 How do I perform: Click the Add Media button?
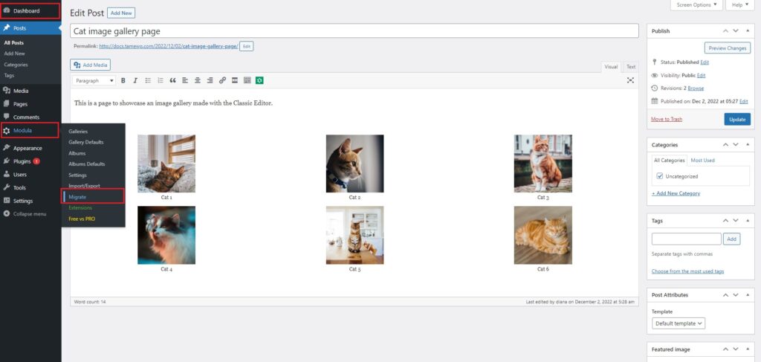coord(91,65)
